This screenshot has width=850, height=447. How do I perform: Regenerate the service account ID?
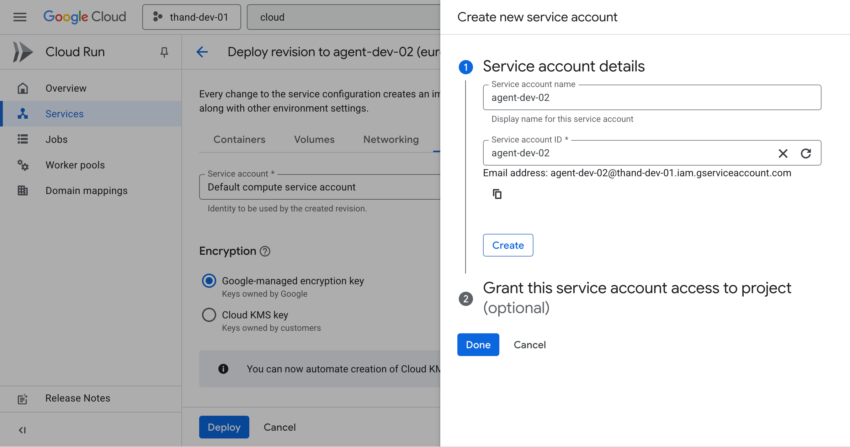point(806,153)
